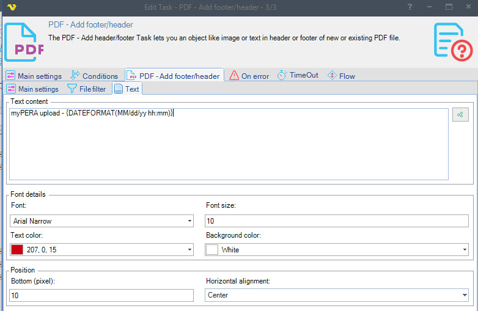Click the large PDF file logo icon
Viewport: 478px width, 311px height.
click(24, 41)
